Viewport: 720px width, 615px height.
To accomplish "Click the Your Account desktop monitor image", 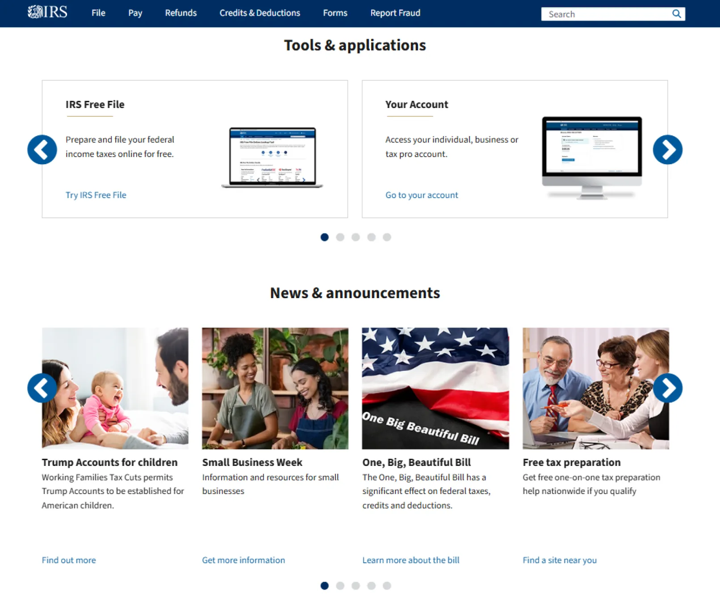I will pos(592,158).
